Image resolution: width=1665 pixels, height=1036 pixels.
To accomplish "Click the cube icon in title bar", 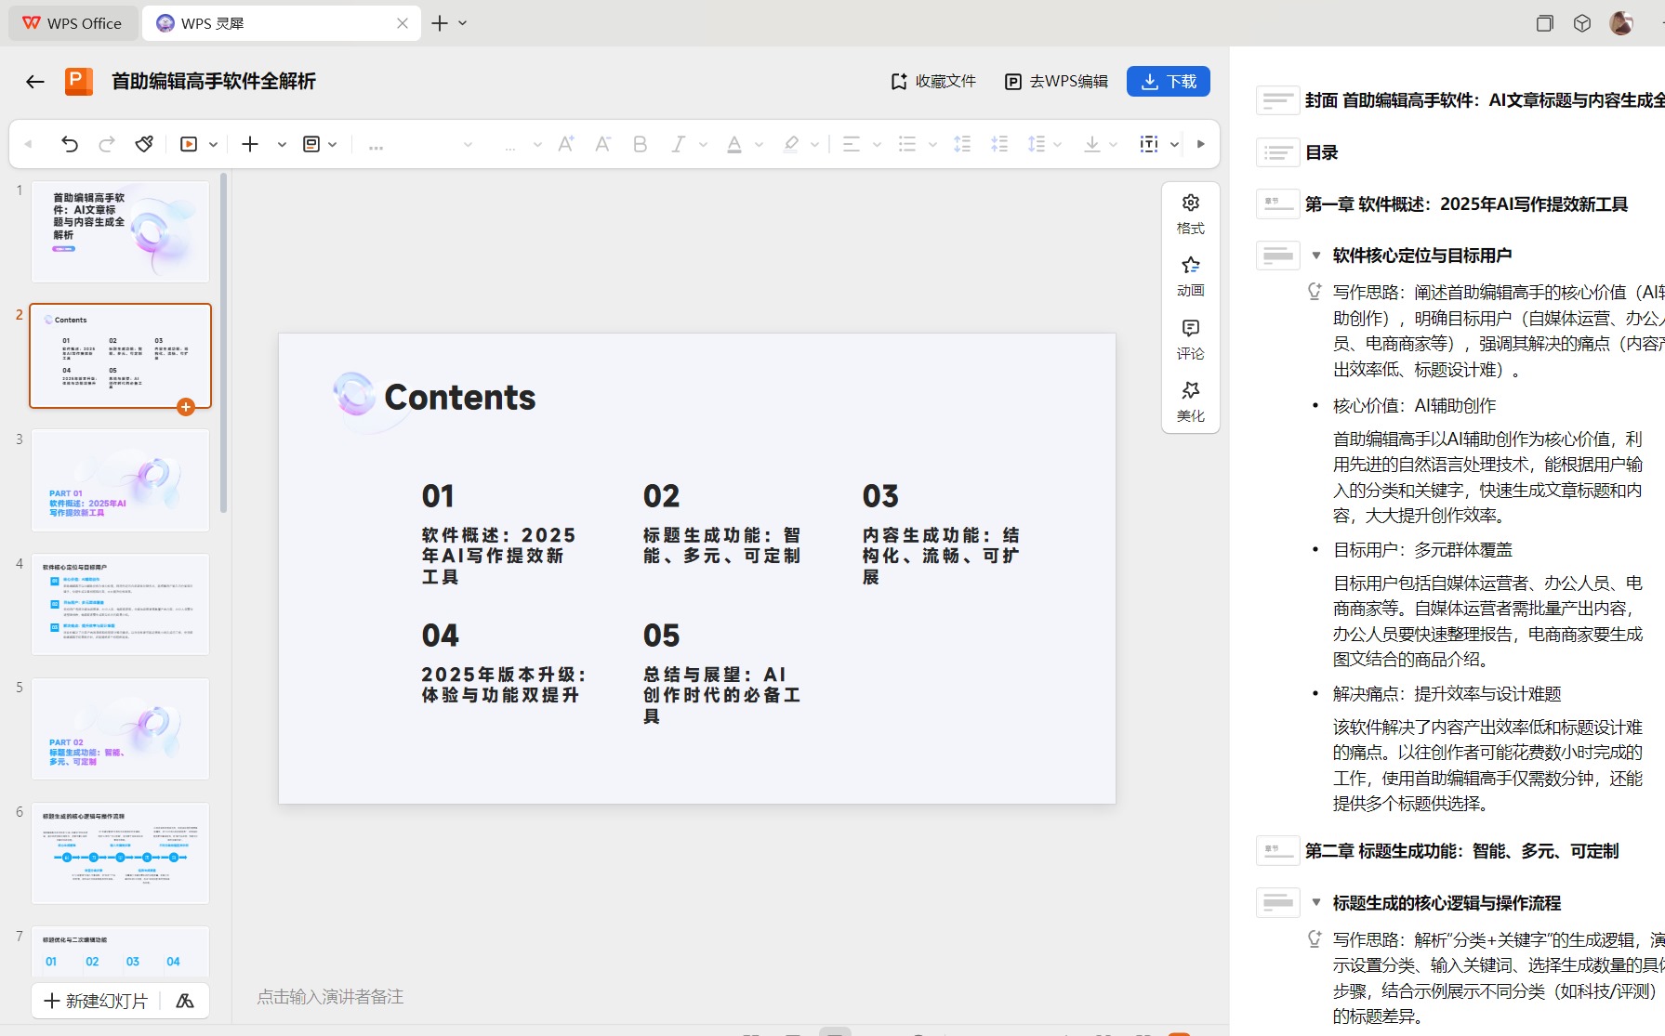I will pyautogui.click(x=1582, y=23).
